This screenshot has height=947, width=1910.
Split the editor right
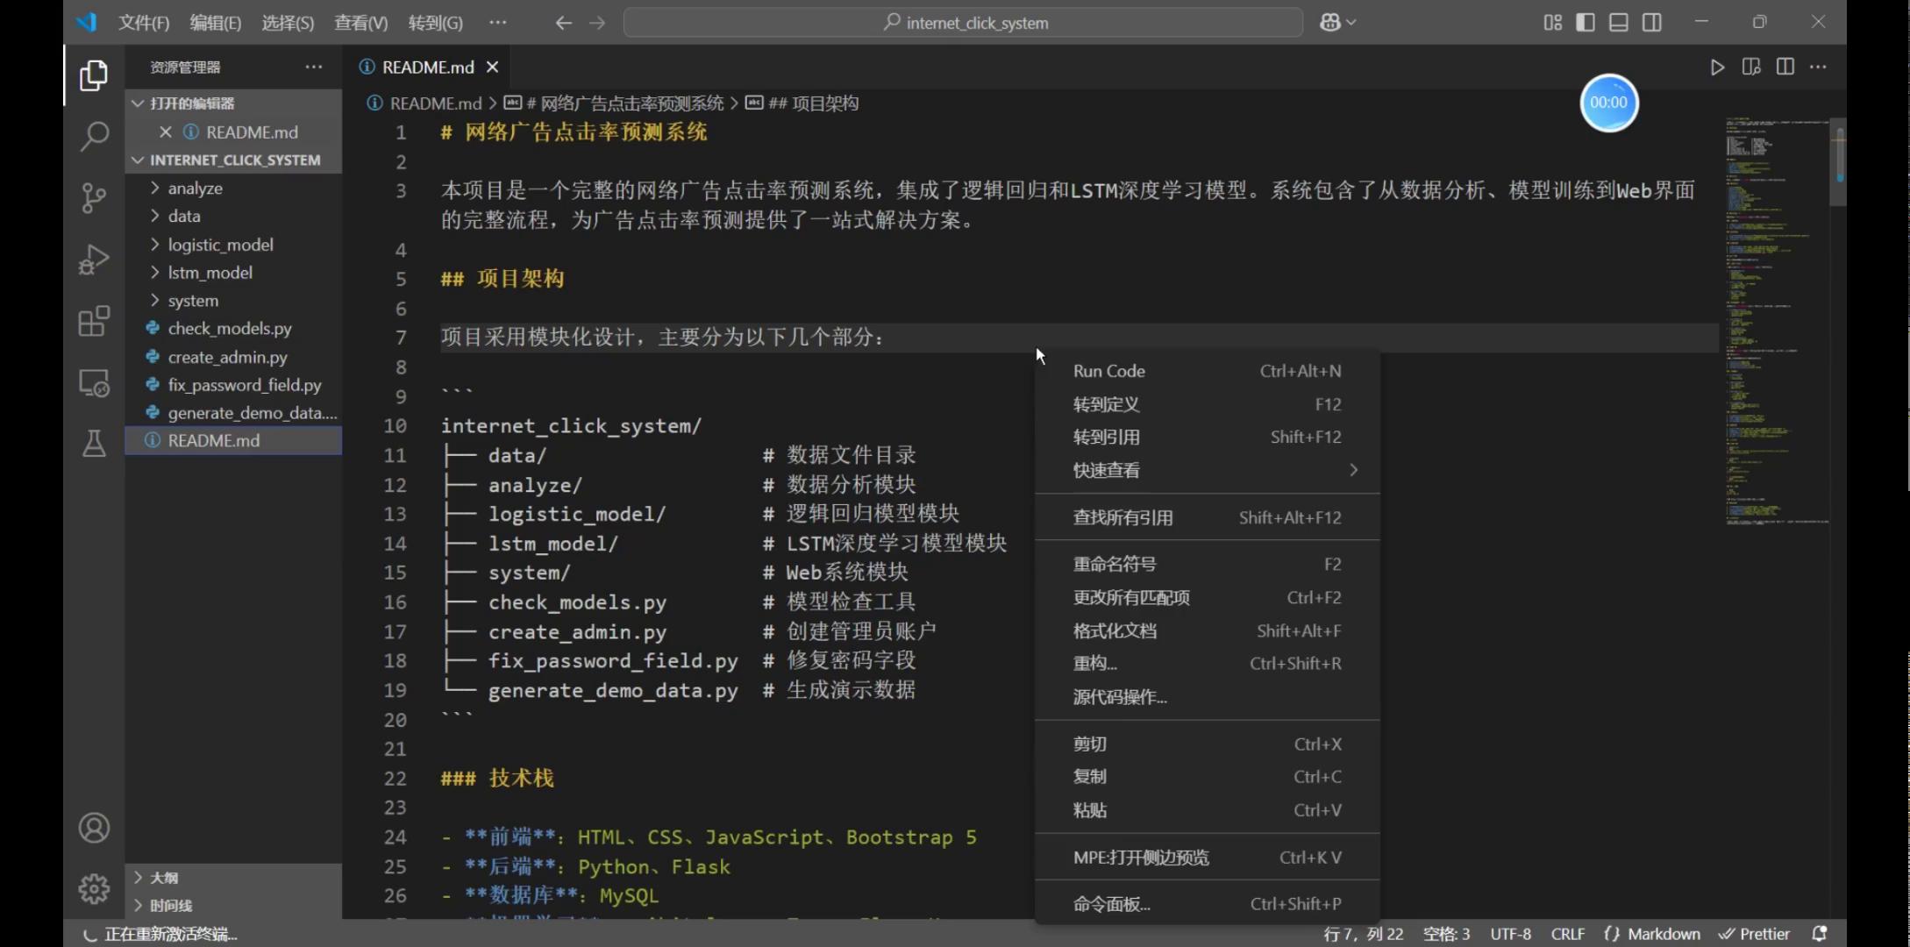point(1785,68)
